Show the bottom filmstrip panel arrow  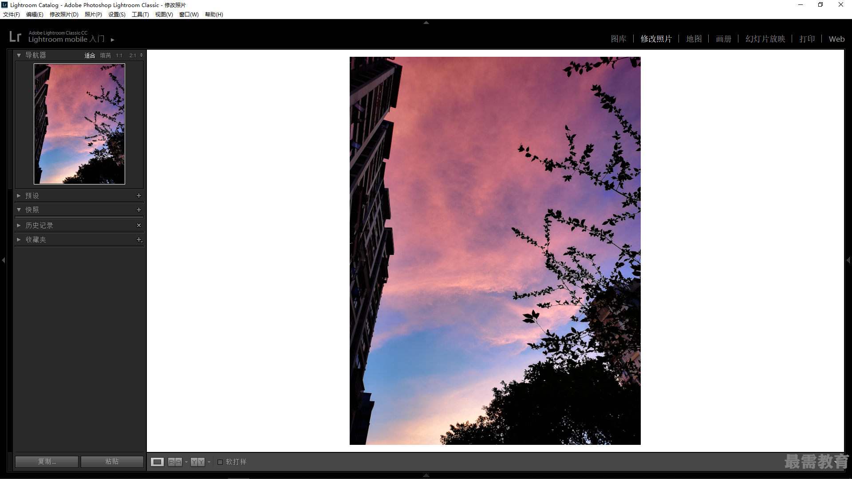point(426,475)
